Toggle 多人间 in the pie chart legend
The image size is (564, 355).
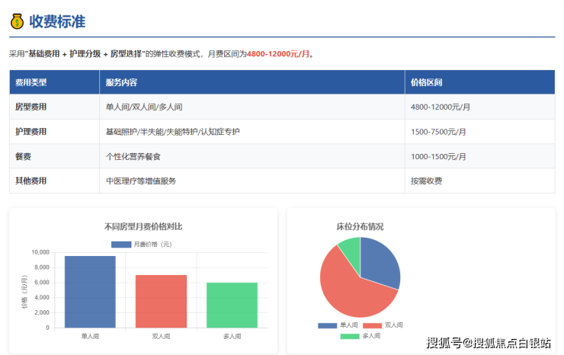point(361,336)
